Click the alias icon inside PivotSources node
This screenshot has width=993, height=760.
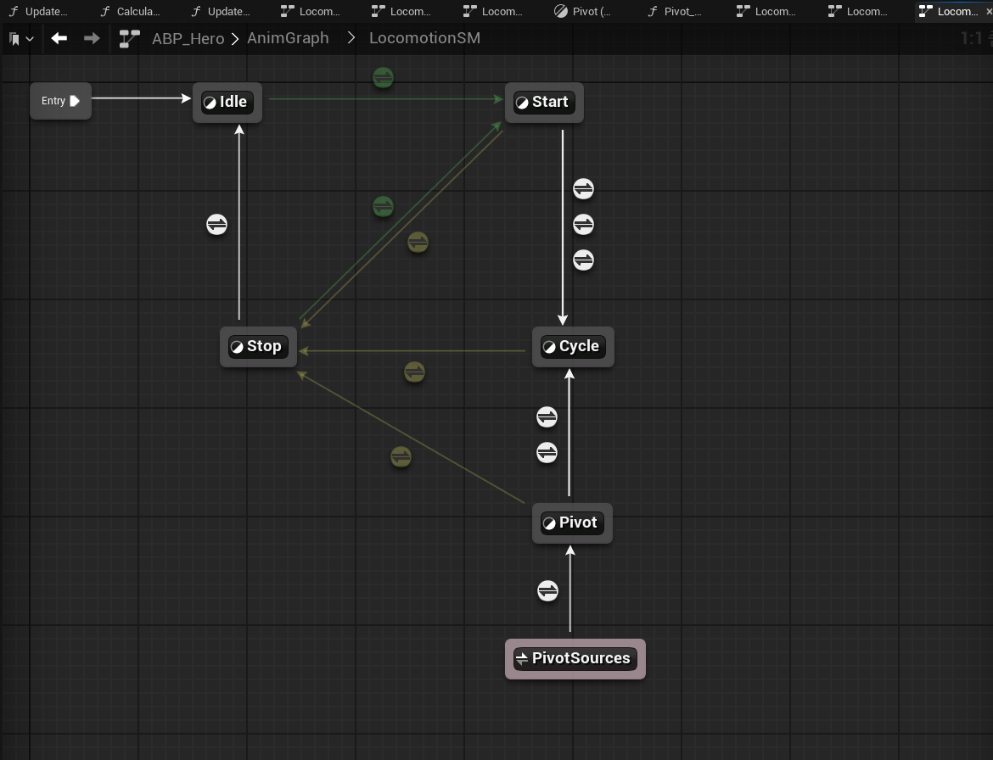point(522,659)
